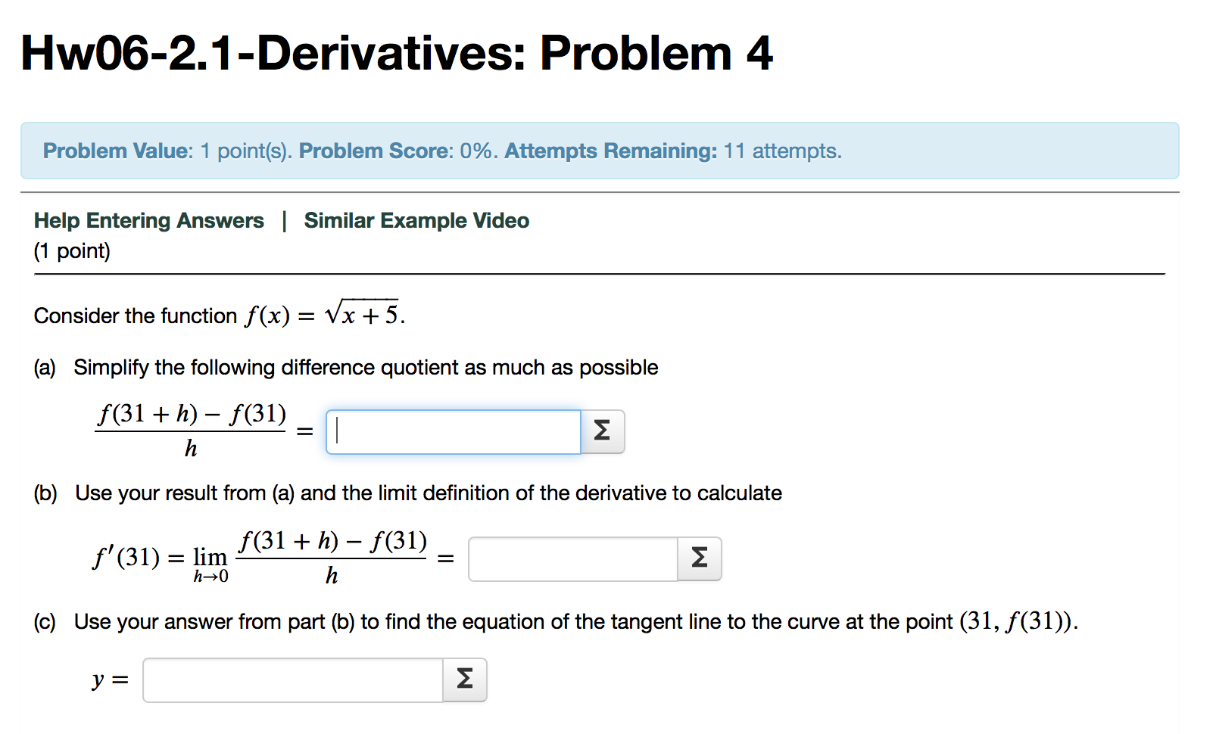Open the Similar Example Video link
The width and height of the screenshot is (1216, 734).
(x=416, y=220)
